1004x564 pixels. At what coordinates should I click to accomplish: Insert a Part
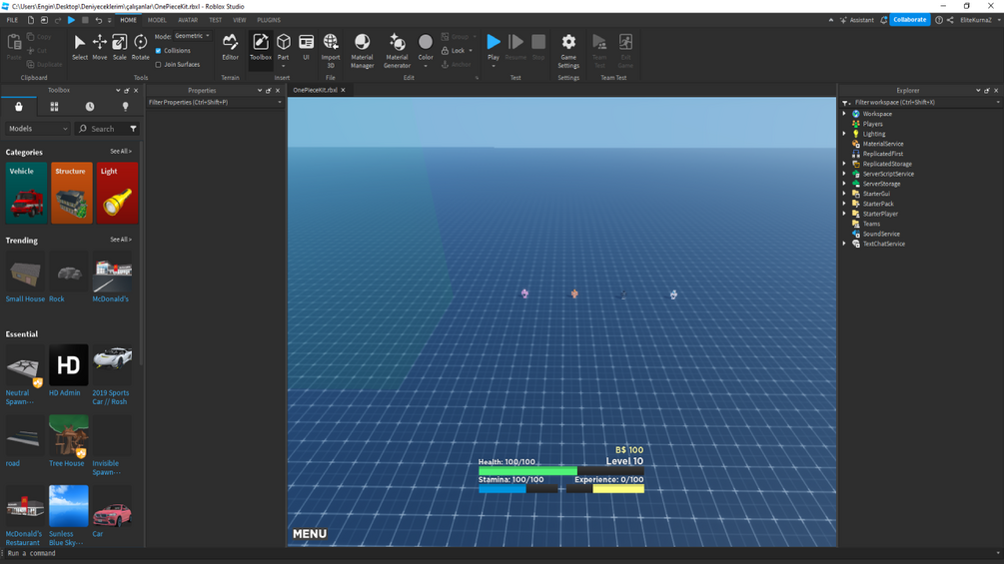tap(283, 45)
